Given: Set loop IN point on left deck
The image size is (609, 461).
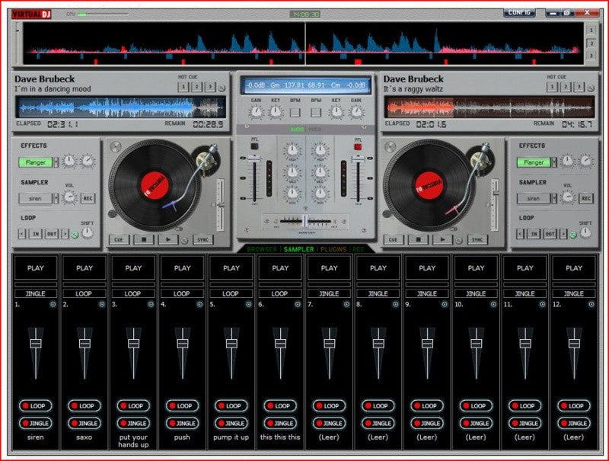Looking at the screenshot, I should (x=35, y=234).
